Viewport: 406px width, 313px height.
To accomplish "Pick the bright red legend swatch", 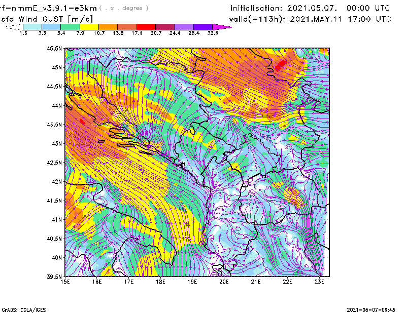I will 146,27.
